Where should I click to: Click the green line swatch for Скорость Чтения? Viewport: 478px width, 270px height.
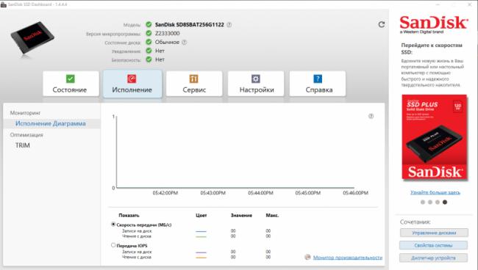click(x=201, y=236)
